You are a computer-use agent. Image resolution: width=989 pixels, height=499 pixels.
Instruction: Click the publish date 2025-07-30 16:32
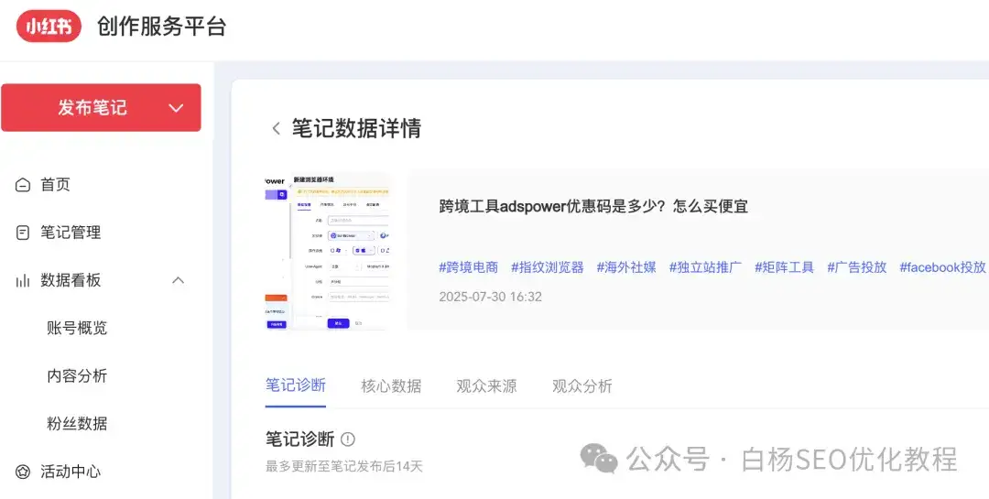click(490, 297)
